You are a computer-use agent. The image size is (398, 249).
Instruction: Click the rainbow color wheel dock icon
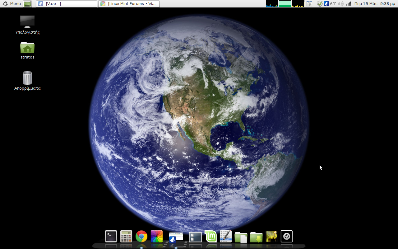(157, 237)
